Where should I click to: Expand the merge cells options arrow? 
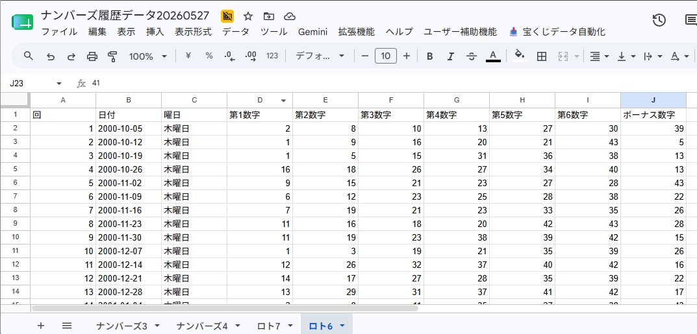coord(577,56)
